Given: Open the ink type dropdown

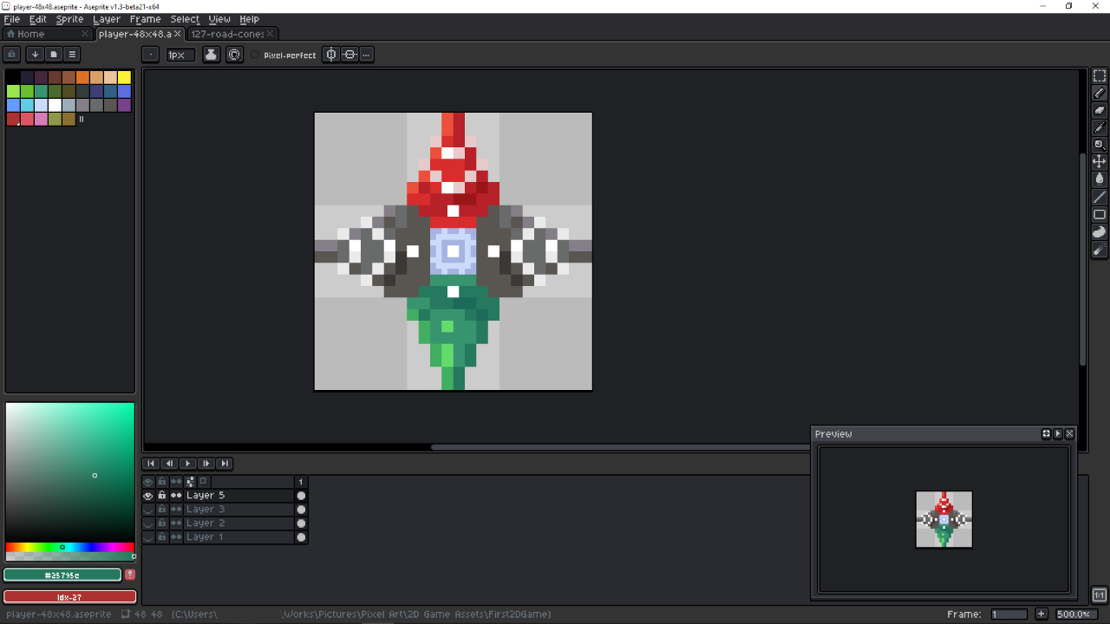Looking at the screenshot, I should pyautogui.click(x=211, y=55).
